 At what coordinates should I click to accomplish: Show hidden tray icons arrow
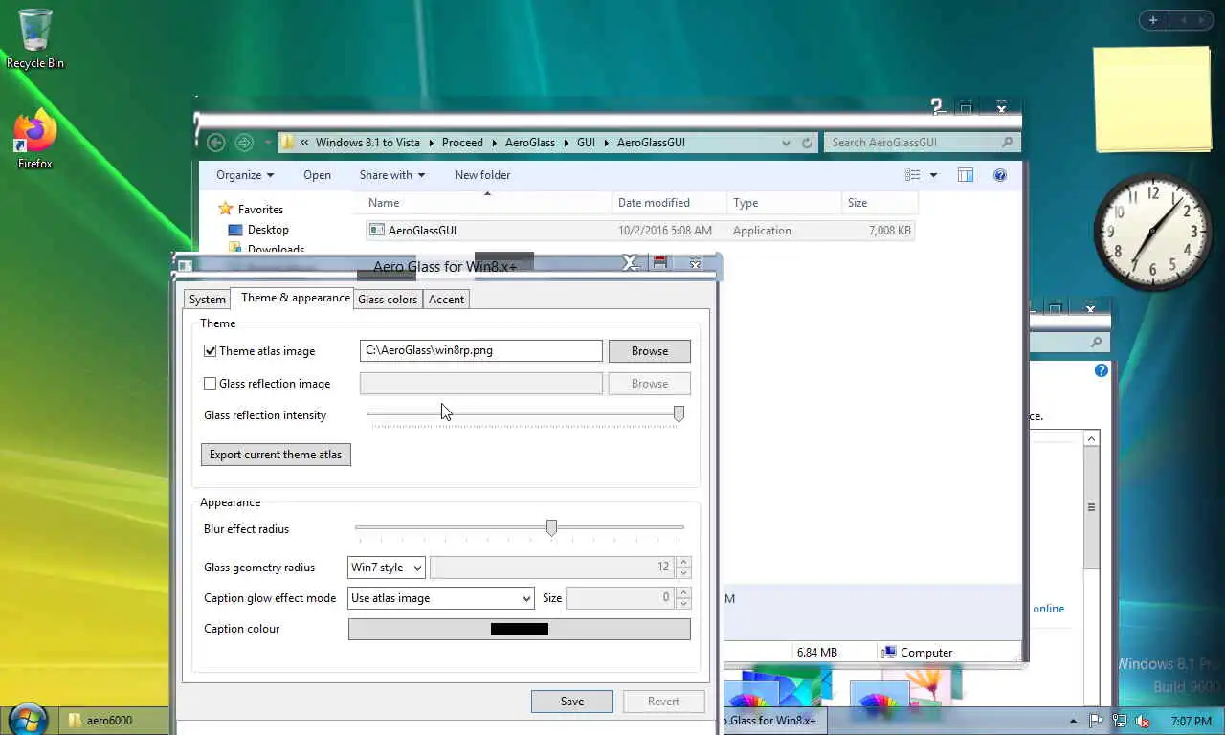pos(1074,721)
